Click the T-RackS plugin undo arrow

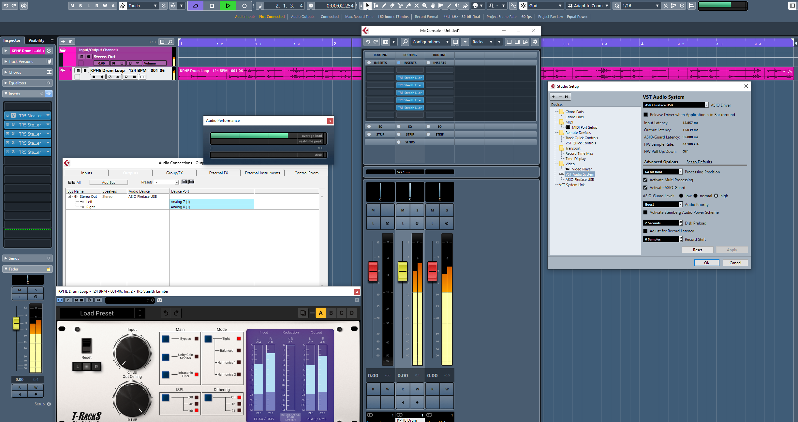pyautogui.click(x=166, y=313)
